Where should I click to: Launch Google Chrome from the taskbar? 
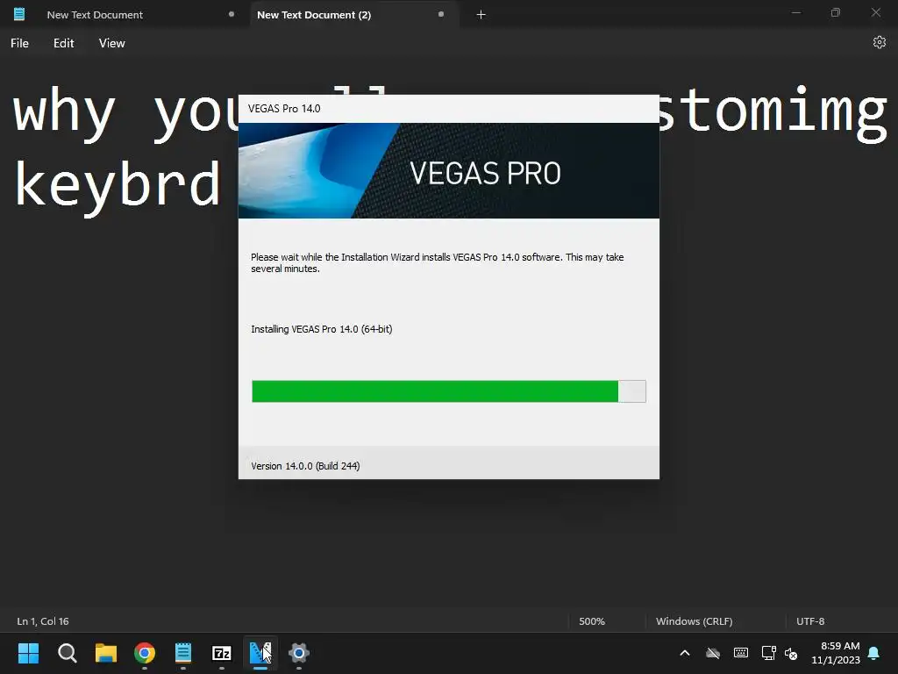click(x=145, y=653)
